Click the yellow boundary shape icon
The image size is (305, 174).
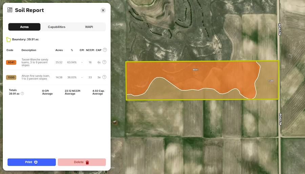[x=8, y=39]
